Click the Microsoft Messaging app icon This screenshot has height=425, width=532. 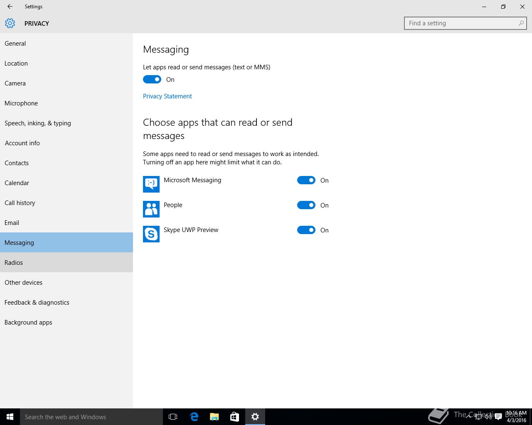pyautogui.click(x=151, y=184)
